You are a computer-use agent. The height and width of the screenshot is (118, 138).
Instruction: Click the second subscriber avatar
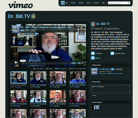pyautogui.click(x=97, y=107)
